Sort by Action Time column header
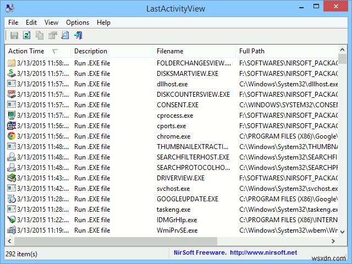This screenshot has height=264, width=352. [38, 51]
